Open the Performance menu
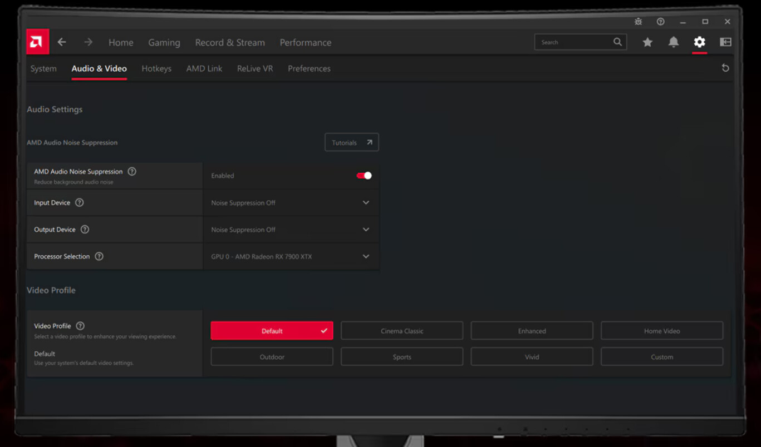The height and width of the screenshot is (447, 761). pos(306,42)
